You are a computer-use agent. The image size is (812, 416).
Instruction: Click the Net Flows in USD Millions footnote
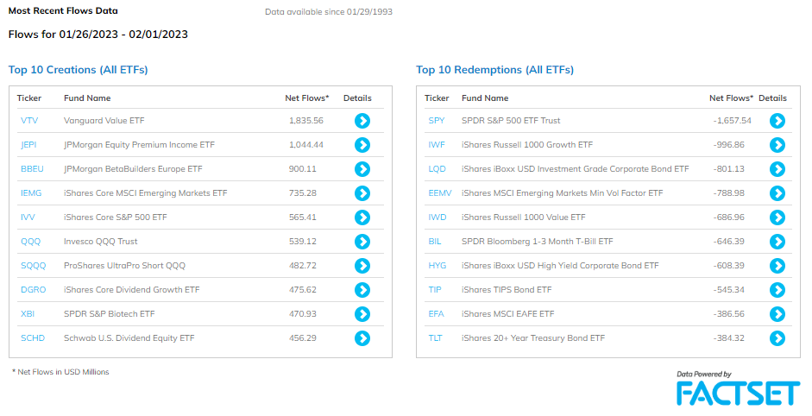[x=60, y=372]
